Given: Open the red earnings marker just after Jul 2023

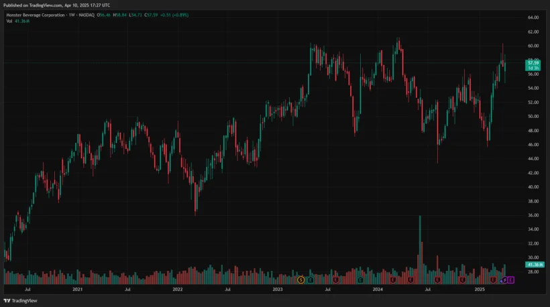Looking at the screenshot, I should 335,280.
